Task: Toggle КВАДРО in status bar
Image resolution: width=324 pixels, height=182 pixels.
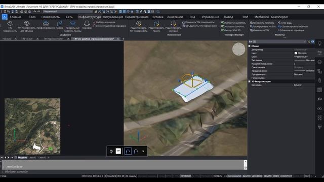Action: (x=268, y=176)
